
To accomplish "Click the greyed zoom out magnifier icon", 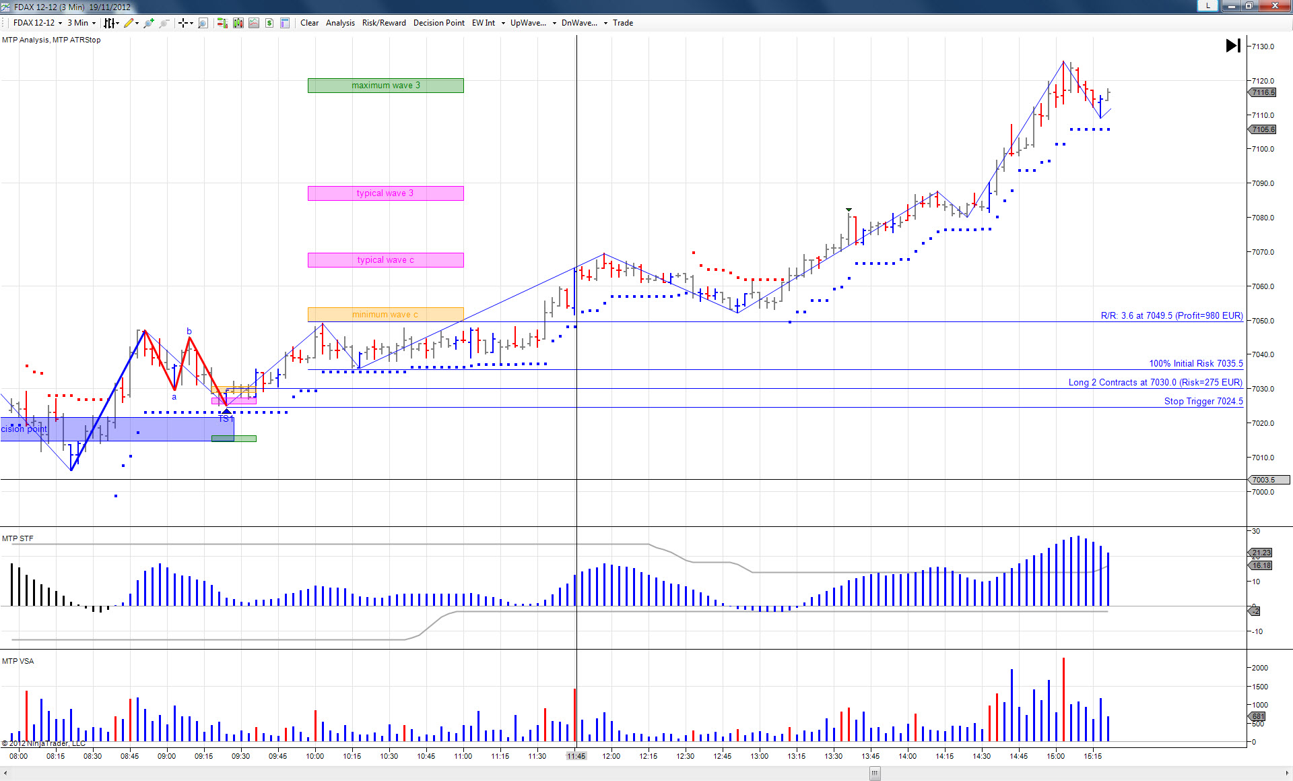I will click(x=164, y=23).
